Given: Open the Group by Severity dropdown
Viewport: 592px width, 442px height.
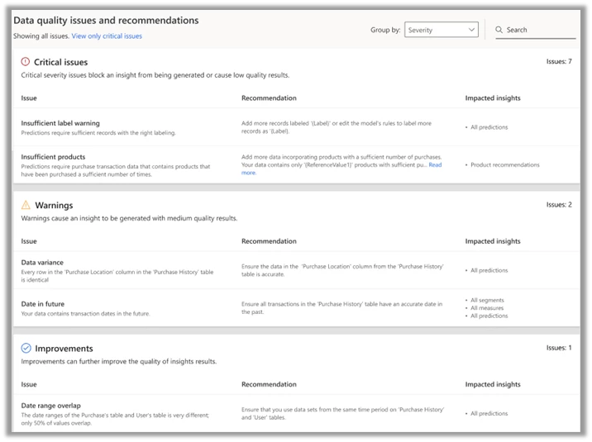Looking at the screenshot, I should [x=441, y=30].
